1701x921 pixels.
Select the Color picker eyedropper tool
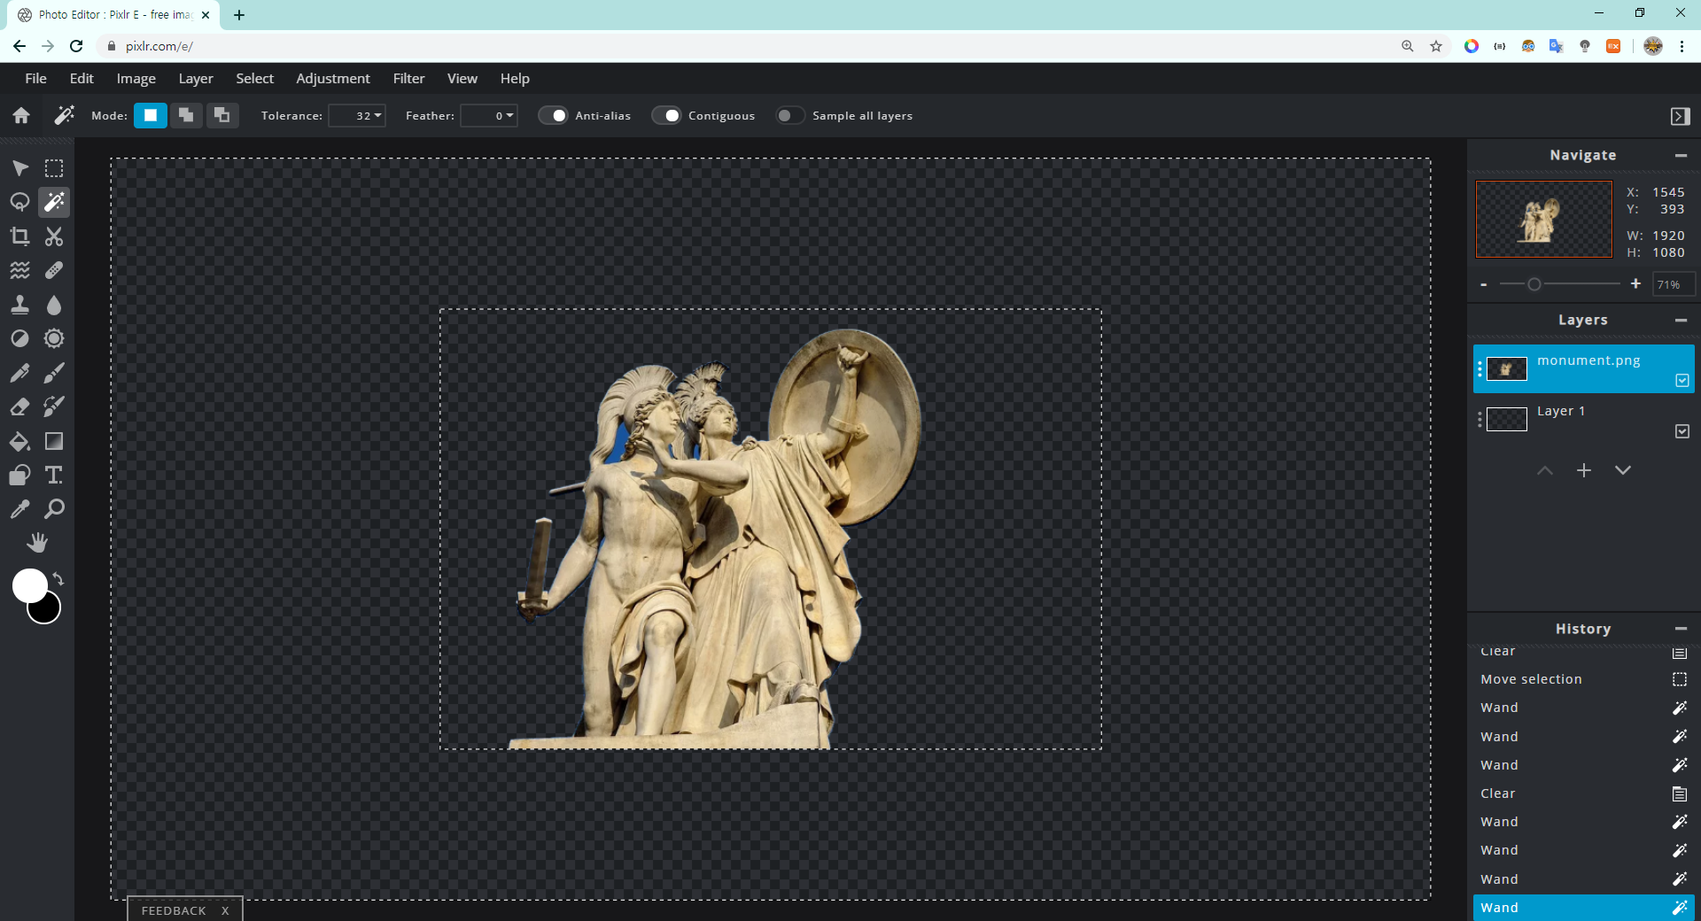[19, 509]
